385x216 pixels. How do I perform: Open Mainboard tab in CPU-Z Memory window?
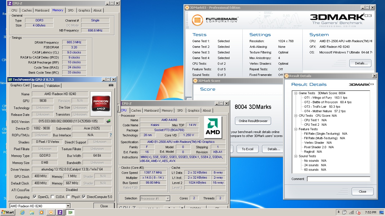point(42,10)
